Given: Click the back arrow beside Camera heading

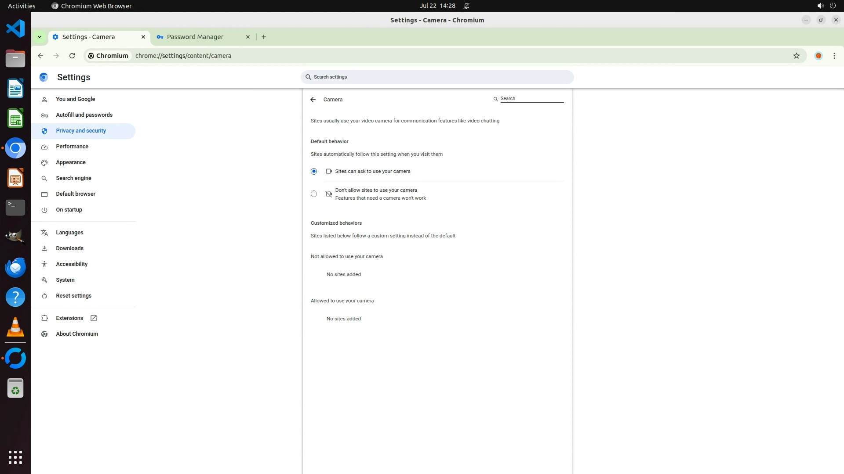Looking at the screenshot, I should tap(313, 100).
